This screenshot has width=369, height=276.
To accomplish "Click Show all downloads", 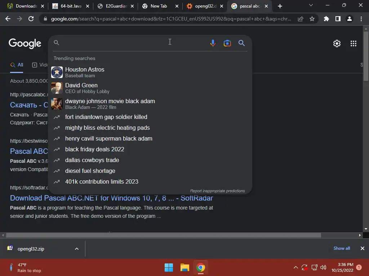I will pos(342,248).
